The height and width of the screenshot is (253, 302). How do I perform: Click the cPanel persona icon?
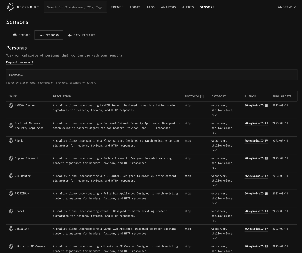click(x=11, y=211)
